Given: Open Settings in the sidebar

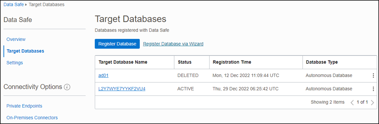Looking at the screenshot, I should click(x=15, y=63).
